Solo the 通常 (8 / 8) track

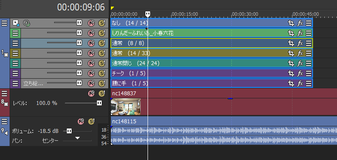coord(102,43)
